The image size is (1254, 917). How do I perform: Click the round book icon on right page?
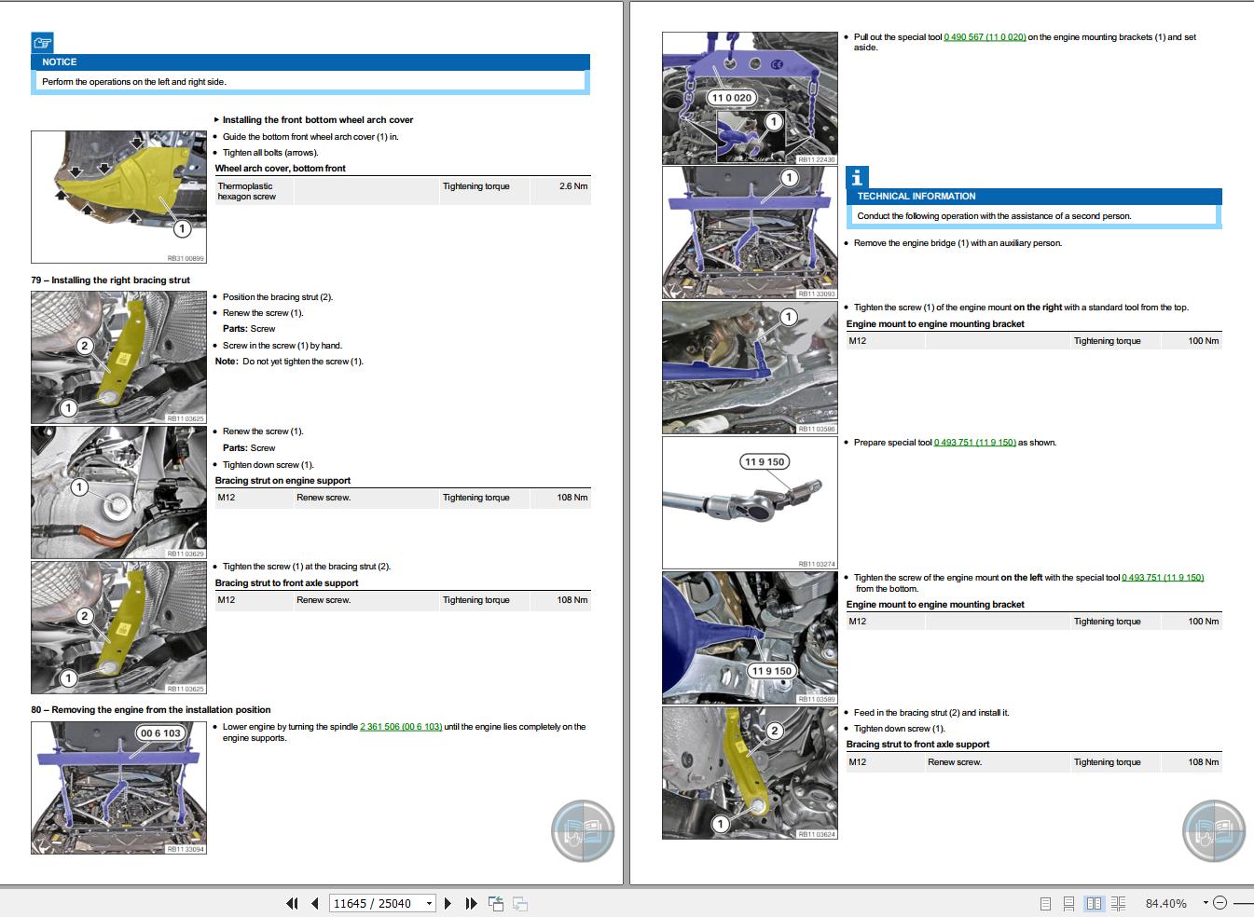[1214, 830]
